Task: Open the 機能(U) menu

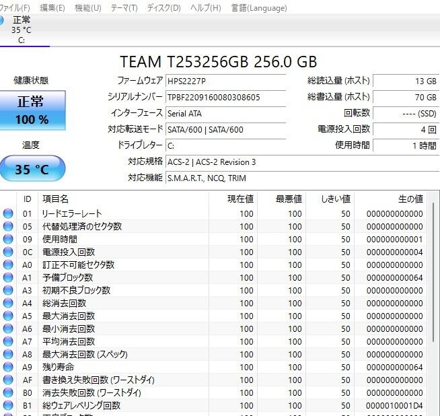Action: click(88, 8)
